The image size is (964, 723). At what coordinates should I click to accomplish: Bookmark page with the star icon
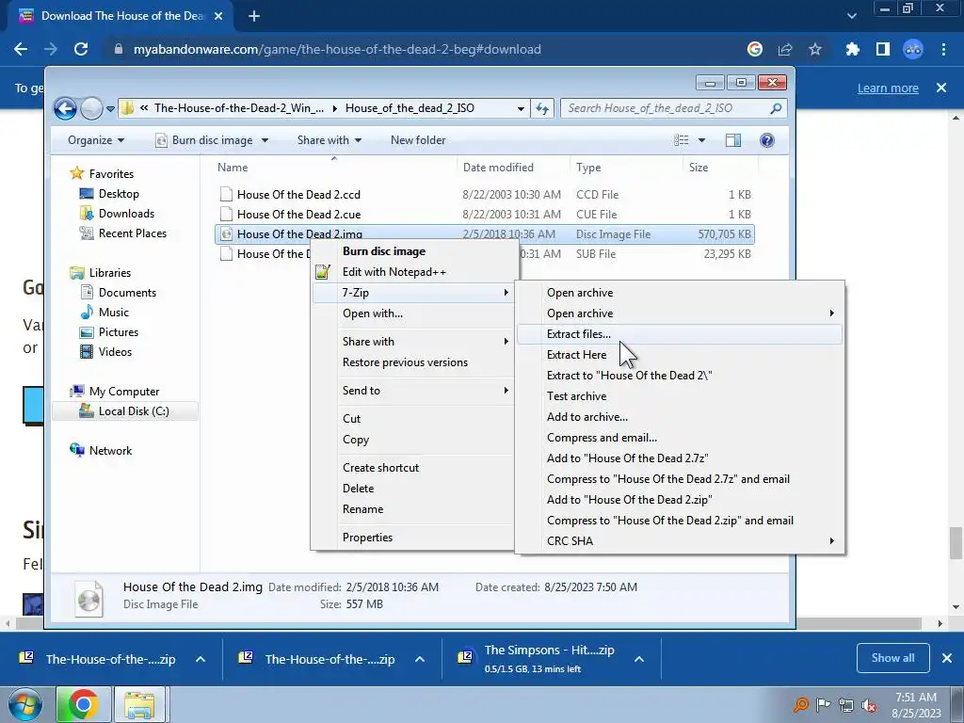tap(814, 49)
